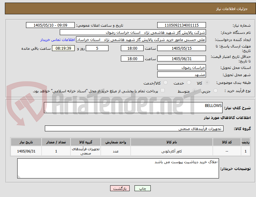Select the کالا/خدمت radio button

166,83
